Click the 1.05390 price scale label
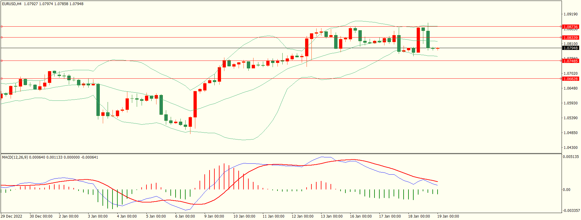The width and height of the screenshot is (581, 220). (570, 118)
